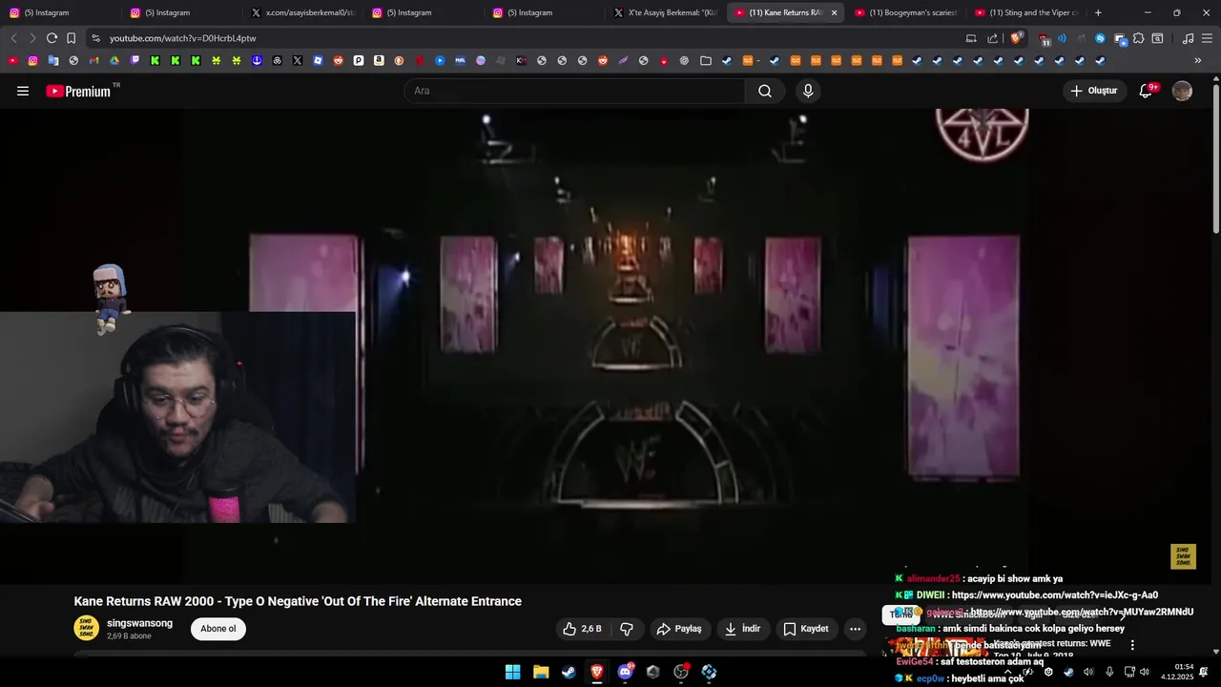Open the media control music note icon
The width and height of the screenshot is (1221, 687).
point(1188,38)
